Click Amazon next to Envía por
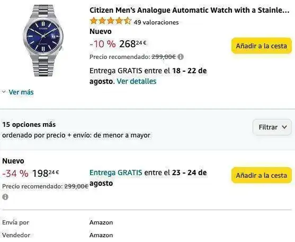Image resolution: width=295 pixels, height=242 pixels. (x=101, y=222)
